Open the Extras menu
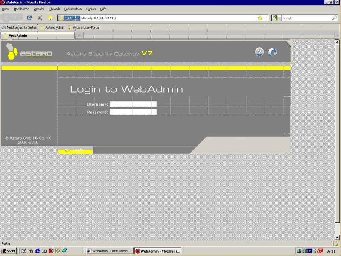Screen dimensions: 341x256 click(x=91, y=9)
